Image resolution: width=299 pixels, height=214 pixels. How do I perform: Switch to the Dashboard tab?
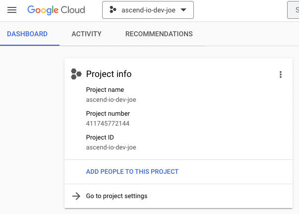27,34
